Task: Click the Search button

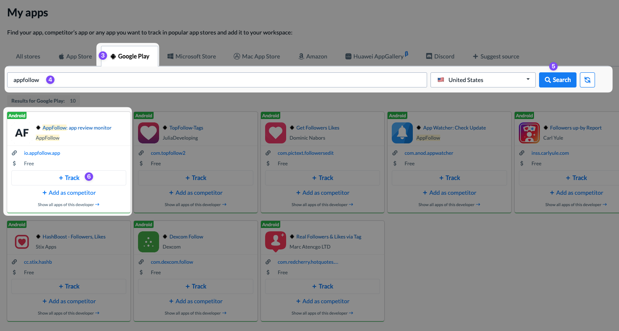Action: point(558,79)
